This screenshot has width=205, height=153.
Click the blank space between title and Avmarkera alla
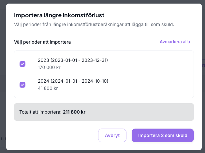tap(114, 42)
